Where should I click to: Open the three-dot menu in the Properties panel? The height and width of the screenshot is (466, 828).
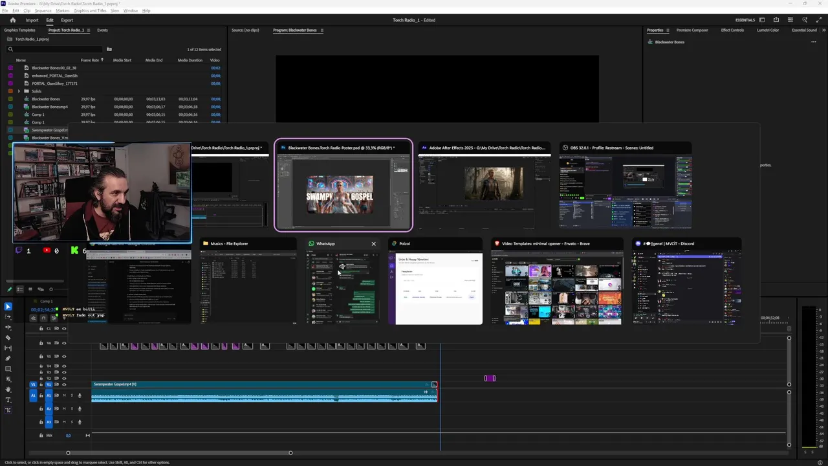coord(814,42)
